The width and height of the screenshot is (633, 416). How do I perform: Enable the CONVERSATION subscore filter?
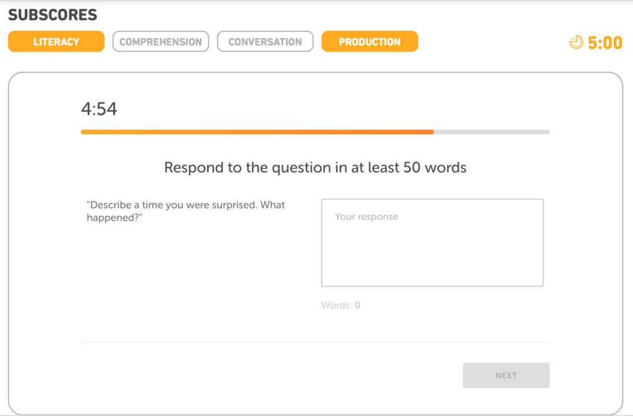[265, 42]
